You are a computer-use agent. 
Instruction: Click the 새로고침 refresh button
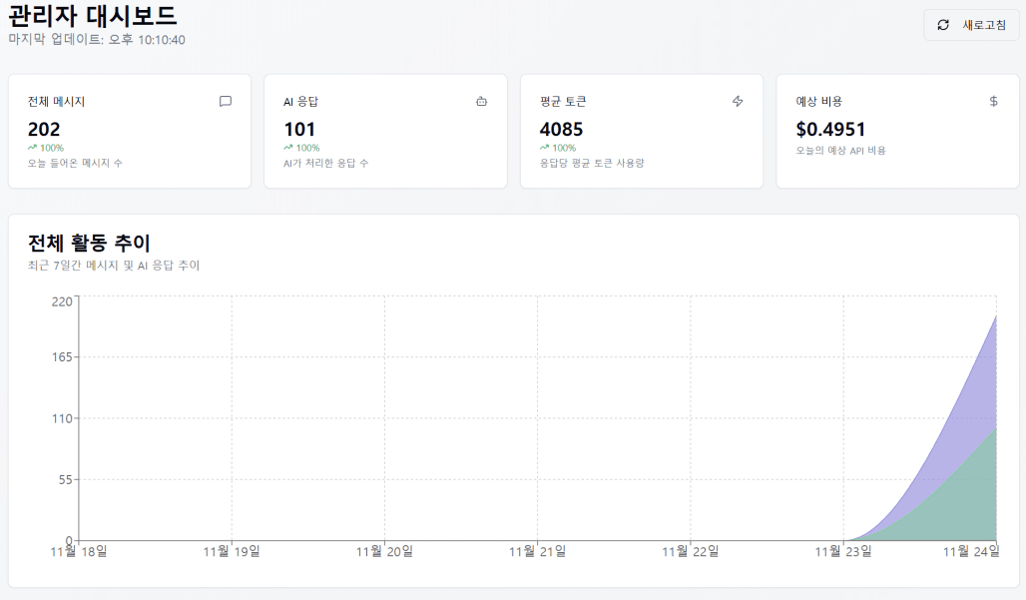click(x=971, y=25)
